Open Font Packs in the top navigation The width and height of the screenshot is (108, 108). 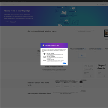[9, 1]
